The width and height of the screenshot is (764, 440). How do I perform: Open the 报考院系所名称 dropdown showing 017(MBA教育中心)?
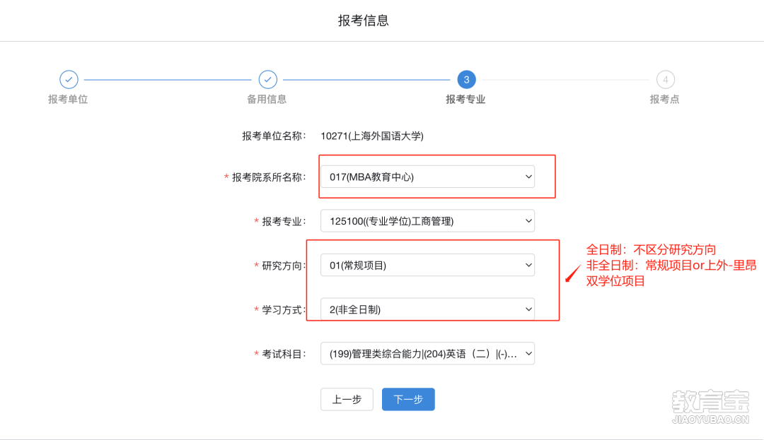tap(427, 177)
